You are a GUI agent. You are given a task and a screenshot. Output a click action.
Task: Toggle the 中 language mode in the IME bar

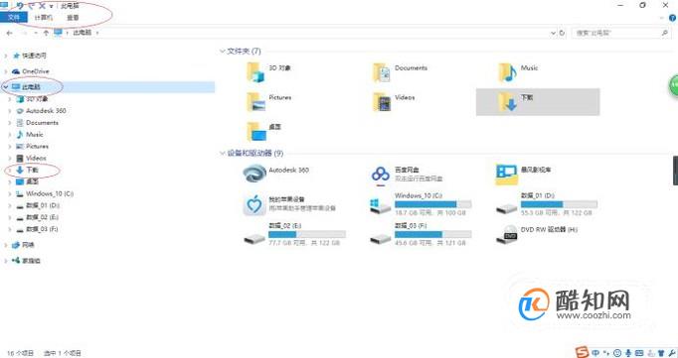tap(595, 353)
